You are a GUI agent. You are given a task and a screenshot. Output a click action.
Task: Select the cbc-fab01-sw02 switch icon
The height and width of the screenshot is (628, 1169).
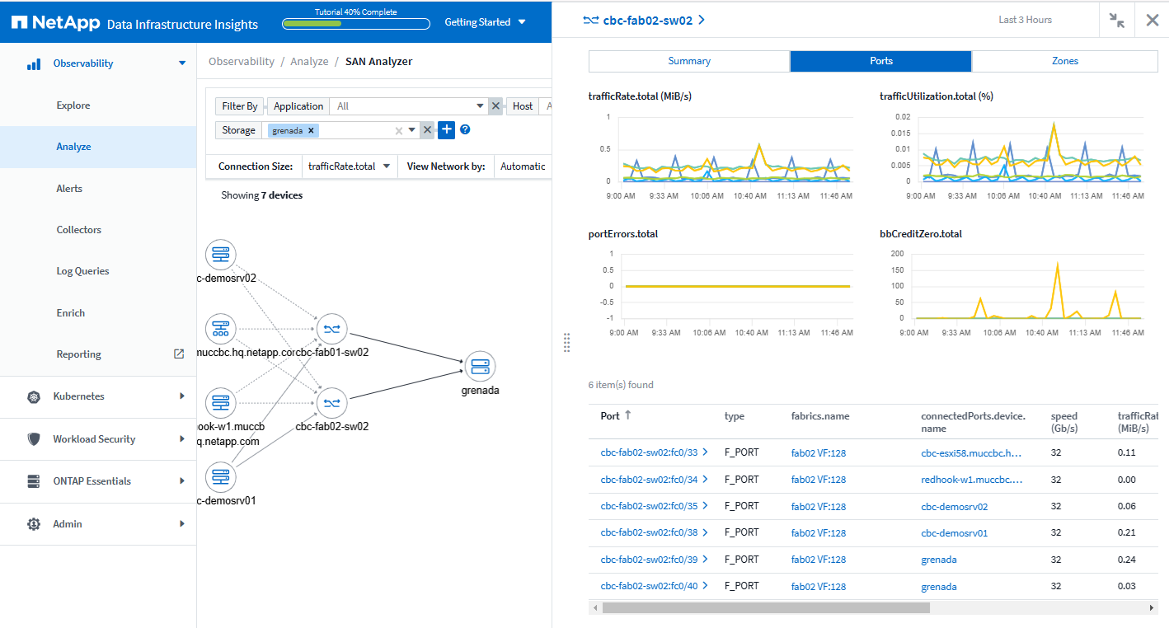[x=331, y=329]
